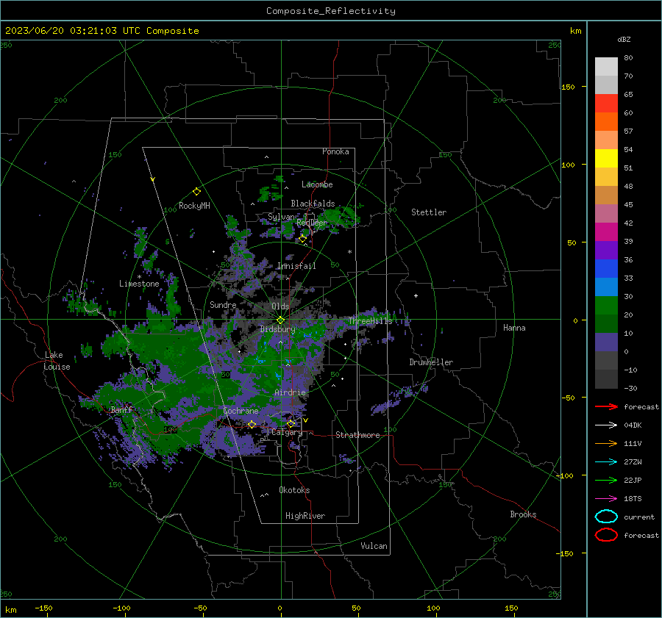Click the white 04DK arrow icon
This screenshot has height=618, width=662.
tap(606, 425)
